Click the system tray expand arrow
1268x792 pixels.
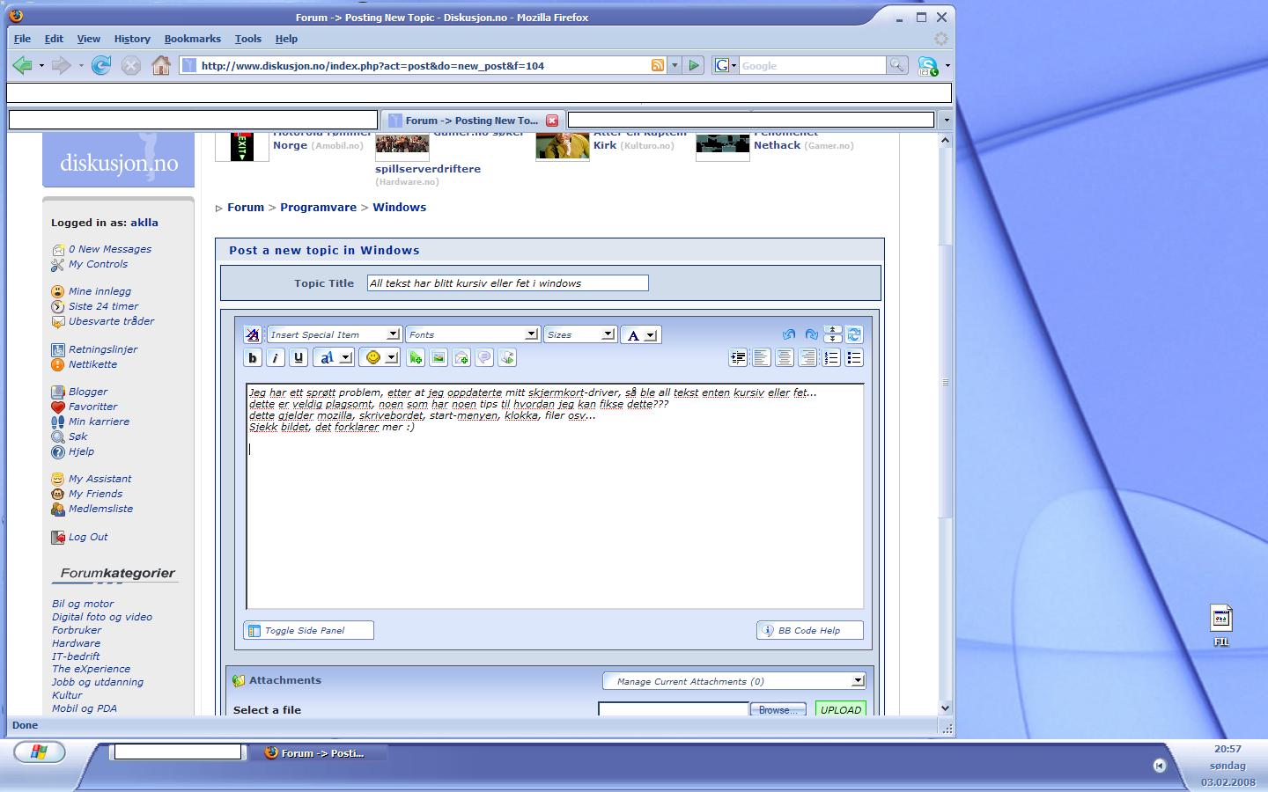(1159, 766)
